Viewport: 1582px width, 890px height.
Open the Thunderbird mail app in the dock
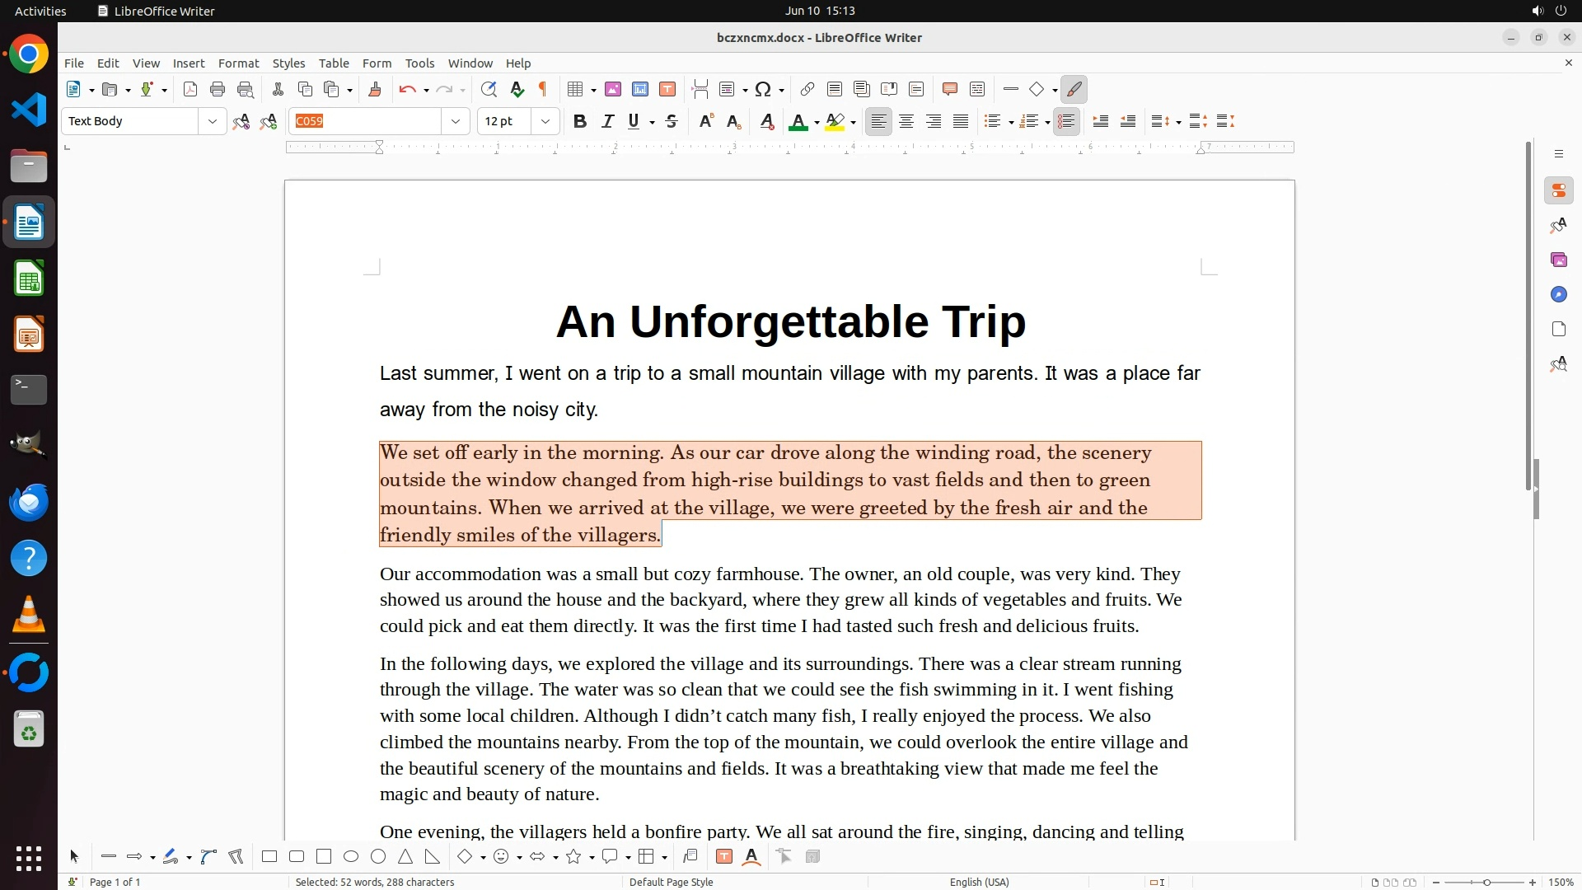tap(29, 502)
